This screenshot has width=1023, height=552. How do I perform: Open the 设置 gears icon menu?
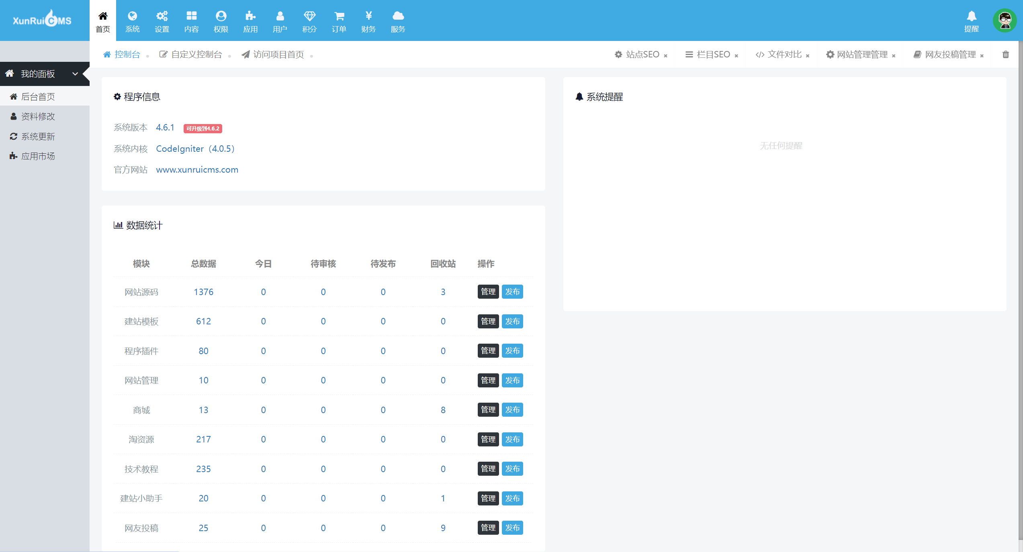(x=162, y=21)
